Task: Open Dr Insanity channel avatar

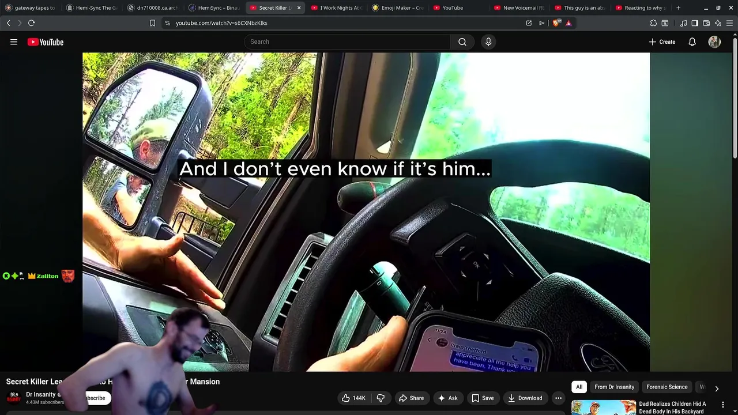Action: (13, 397)
